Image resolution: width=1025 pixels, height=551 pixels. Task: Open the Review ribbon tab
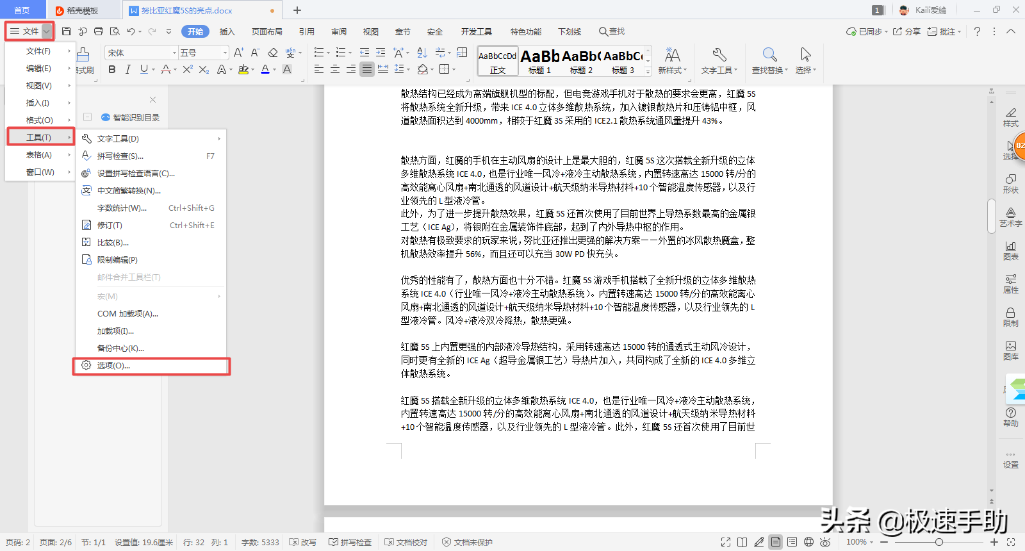pyautogui.click(x=339, y=31)
